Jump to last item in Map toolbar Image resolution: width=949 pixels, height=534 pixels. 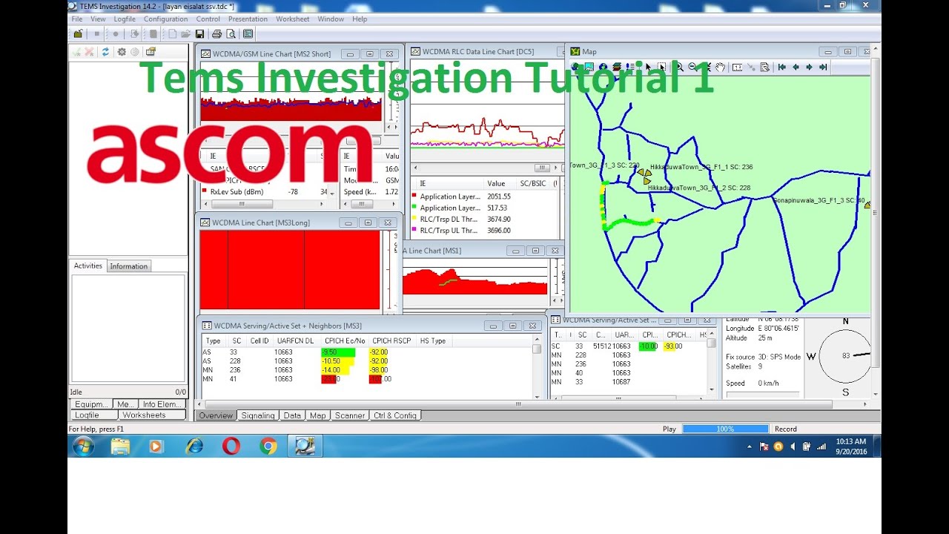click(x=823, y=67)
